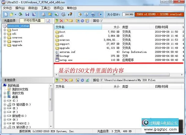Expand the support folder in disc tree
Image resolution: width=186 pixels, height=135 pixels.
tap(5, 41)
